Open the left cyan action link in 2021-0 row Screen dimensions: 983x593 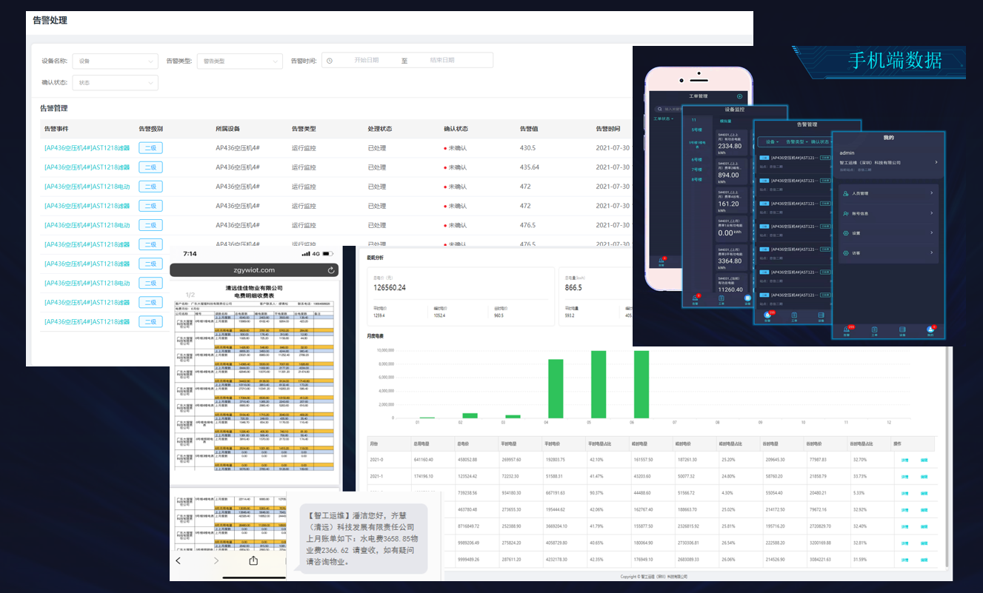pos(904,460)
